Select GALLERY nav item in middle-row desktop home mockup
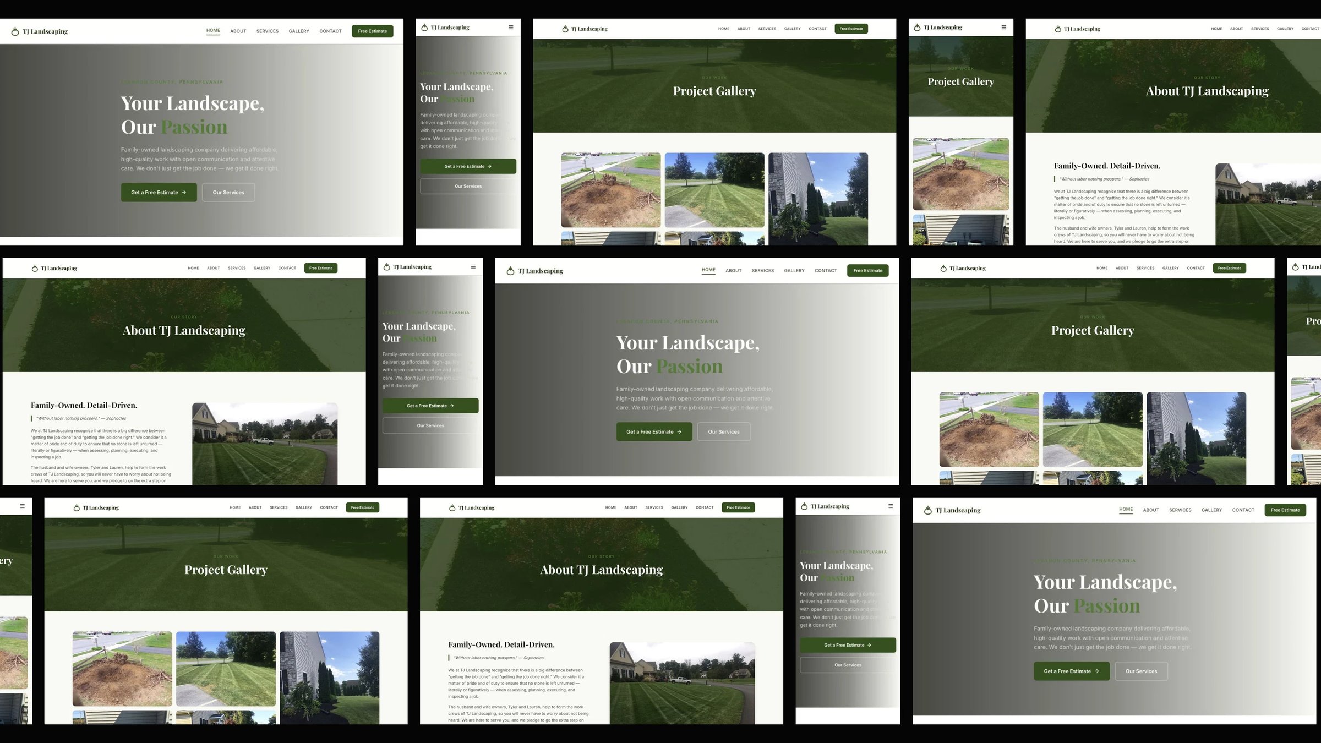Screen dimensions: 1321x743 [x=794, y=271]
